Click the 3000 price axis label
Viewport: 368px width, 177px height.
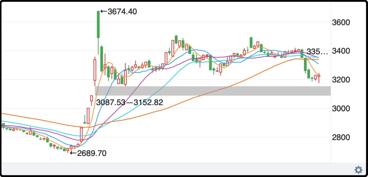[x=341, y=108]
